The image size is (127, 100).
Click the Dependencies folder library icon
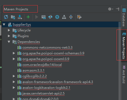click(15, 42)
